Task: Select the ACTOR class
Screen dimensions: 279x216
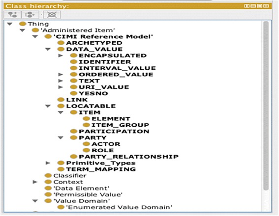Action: 106,144
